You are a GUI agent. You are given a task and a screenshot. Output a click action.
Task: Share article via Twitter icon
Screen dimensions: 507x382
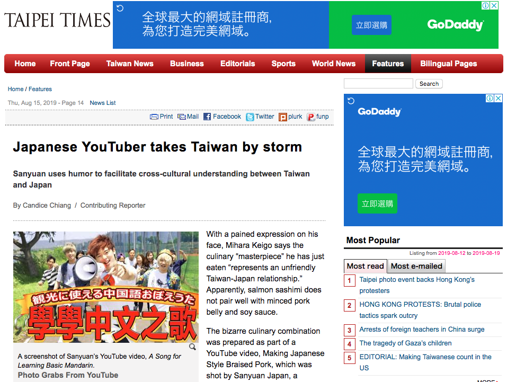[x=250, y=117]
